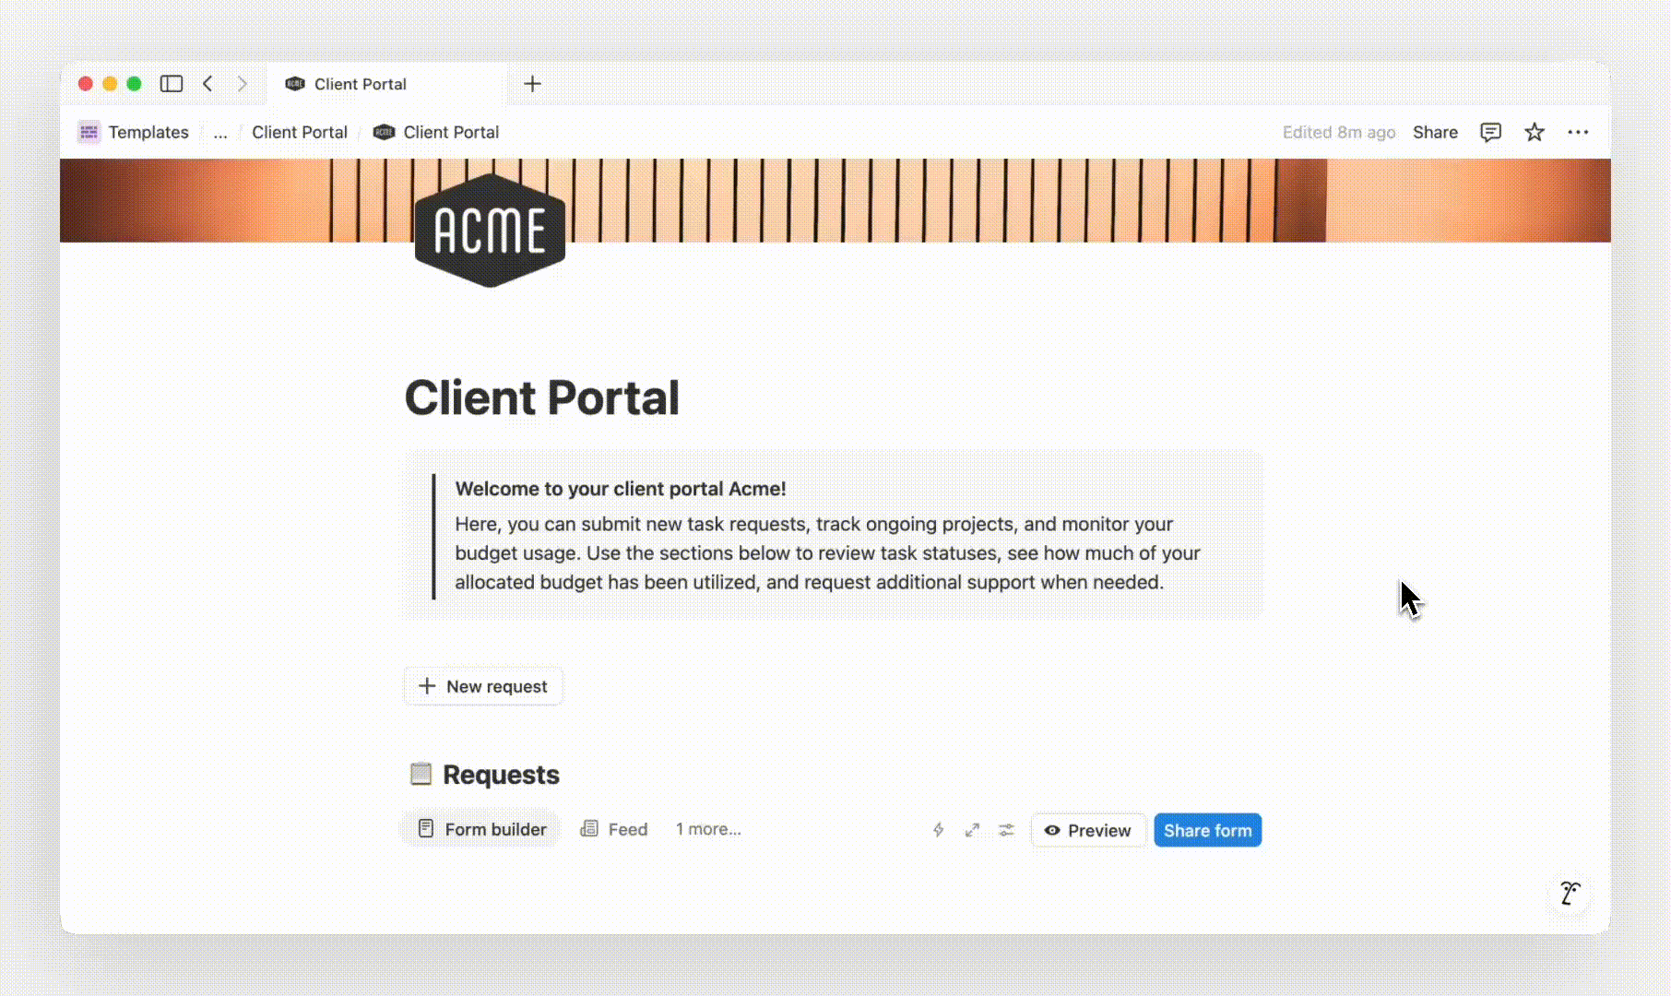This screenshot has width=1671, height=996.
Task: Click the red close window button
Action: click(x=86, y=84)
